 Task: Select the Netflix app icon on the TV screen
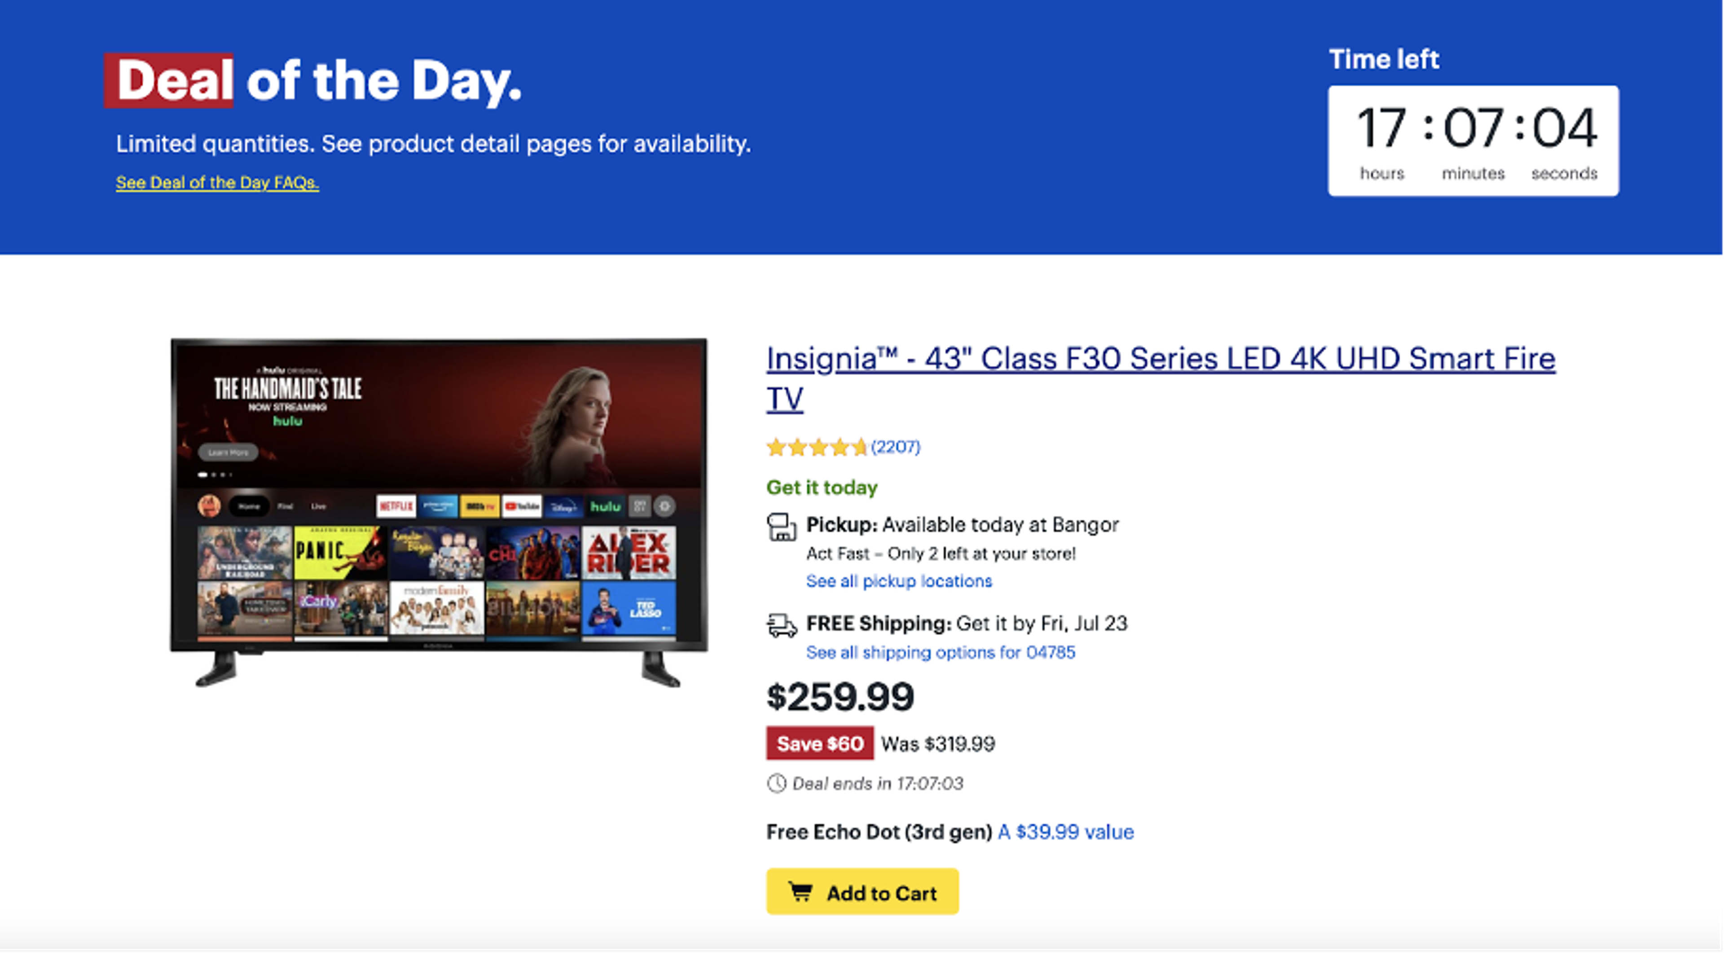tap(396, 507)
